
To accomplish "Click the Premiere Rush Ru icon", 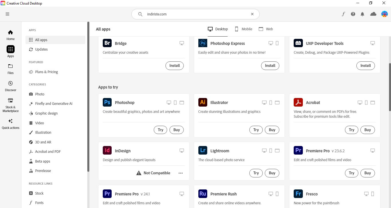I will 203,194.
